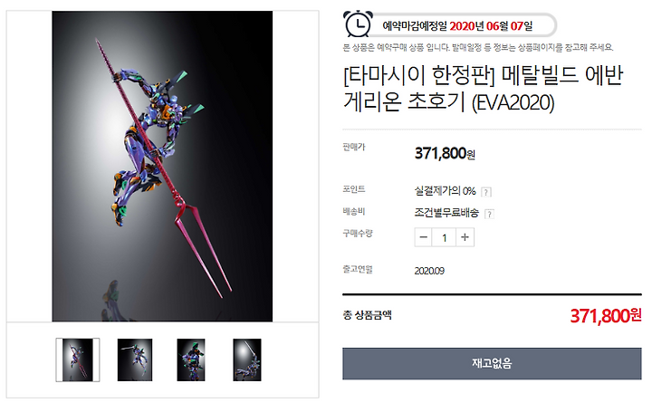Viewport: 652px width, 412px height.
Task: Increase quantity with the plus button
Action: click(465, 237)
